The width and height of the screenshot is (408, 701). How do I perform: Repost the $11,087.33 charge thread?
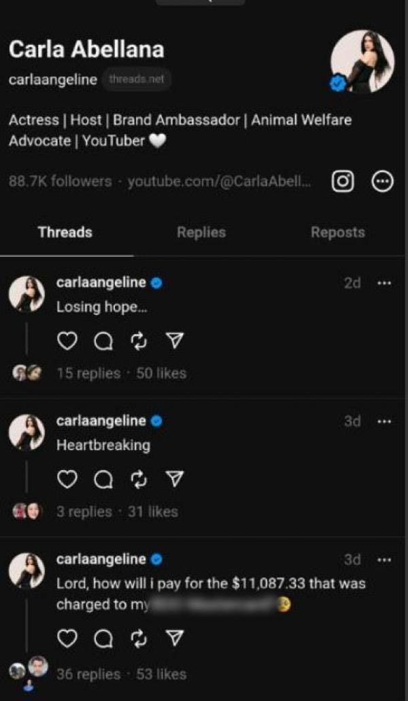(x=139, y=638)
